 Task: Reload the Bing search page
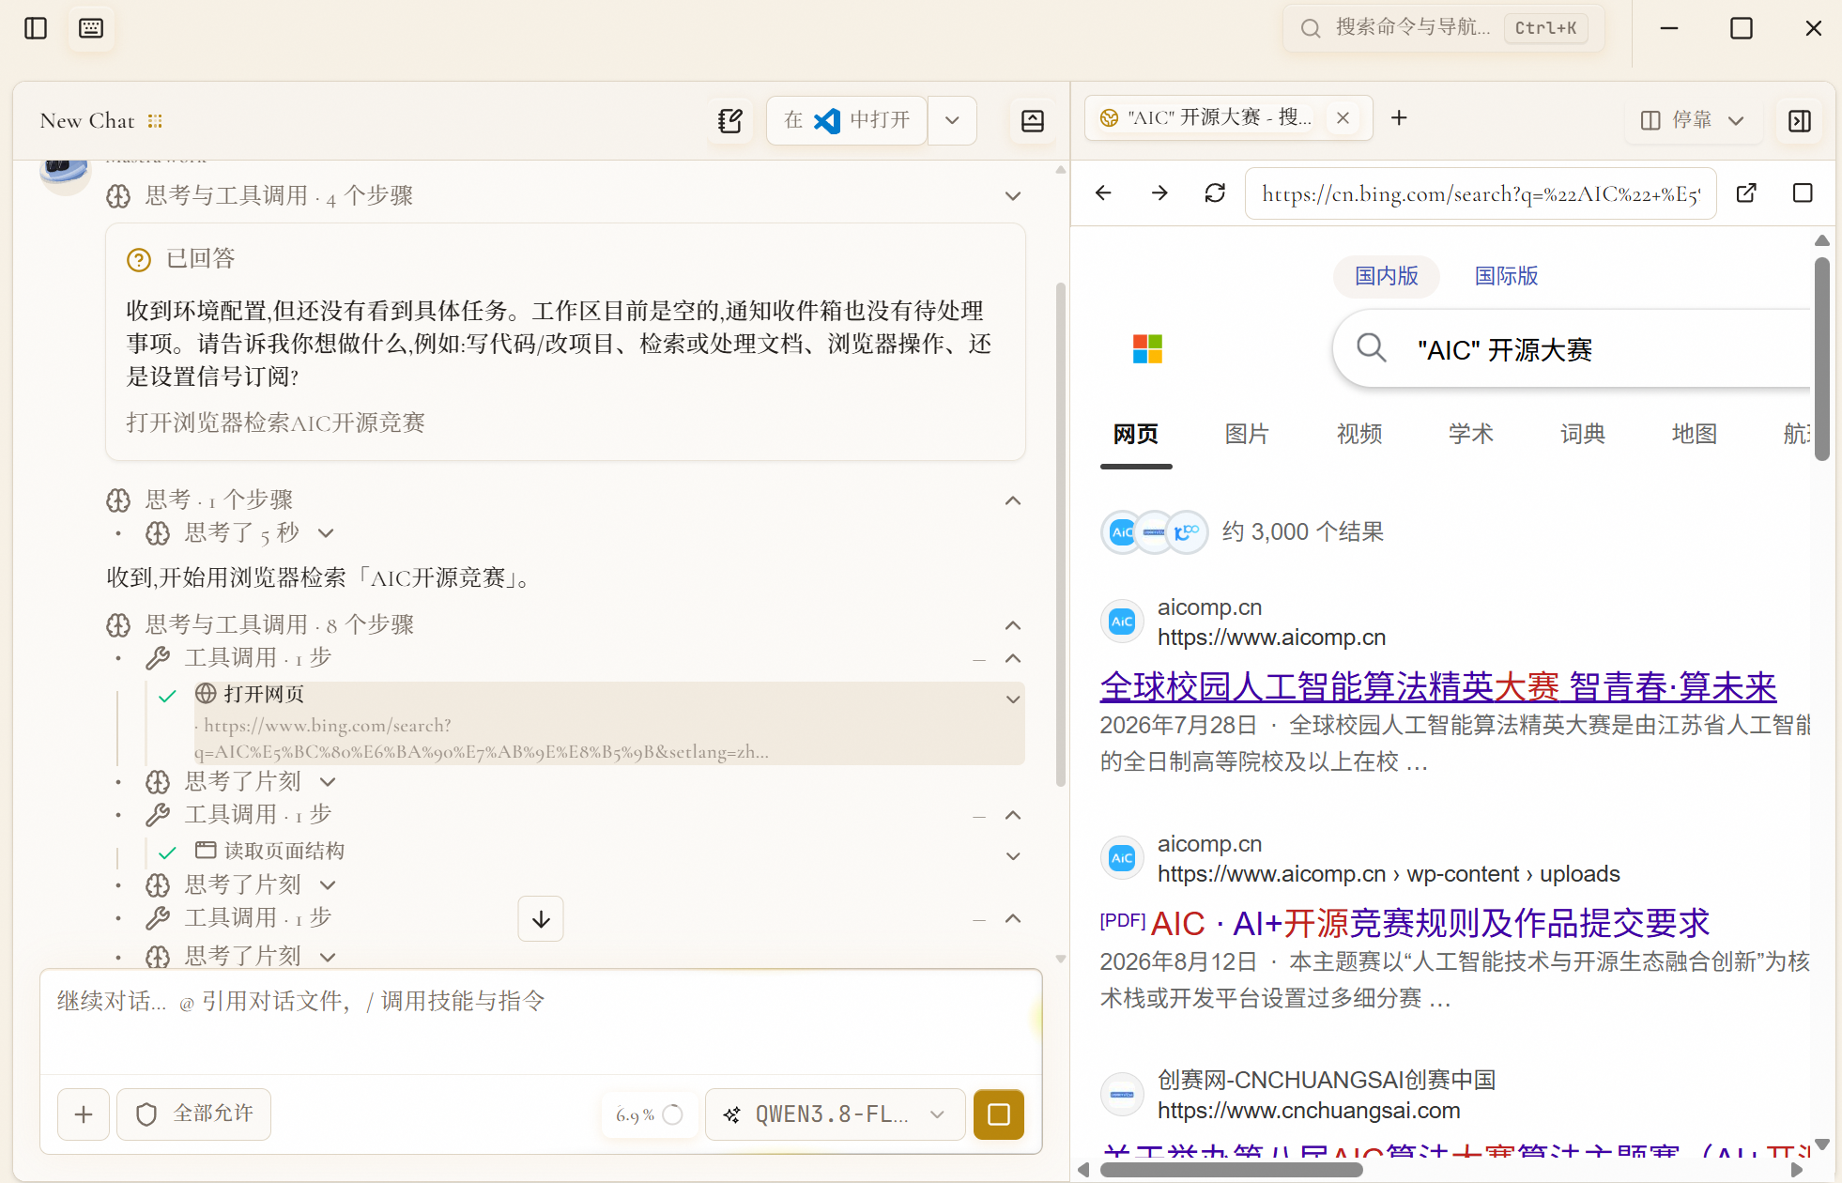(1215, 192)
